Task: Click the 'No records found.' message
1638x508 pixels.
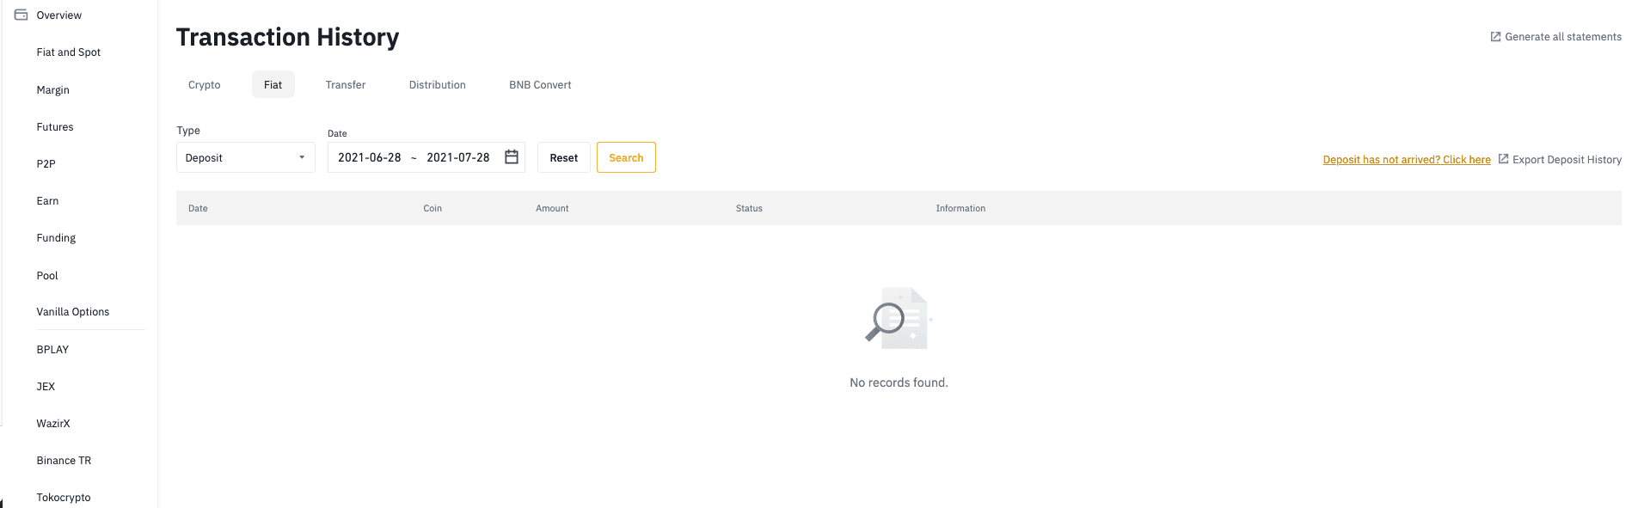Action: tap(899, 383)
